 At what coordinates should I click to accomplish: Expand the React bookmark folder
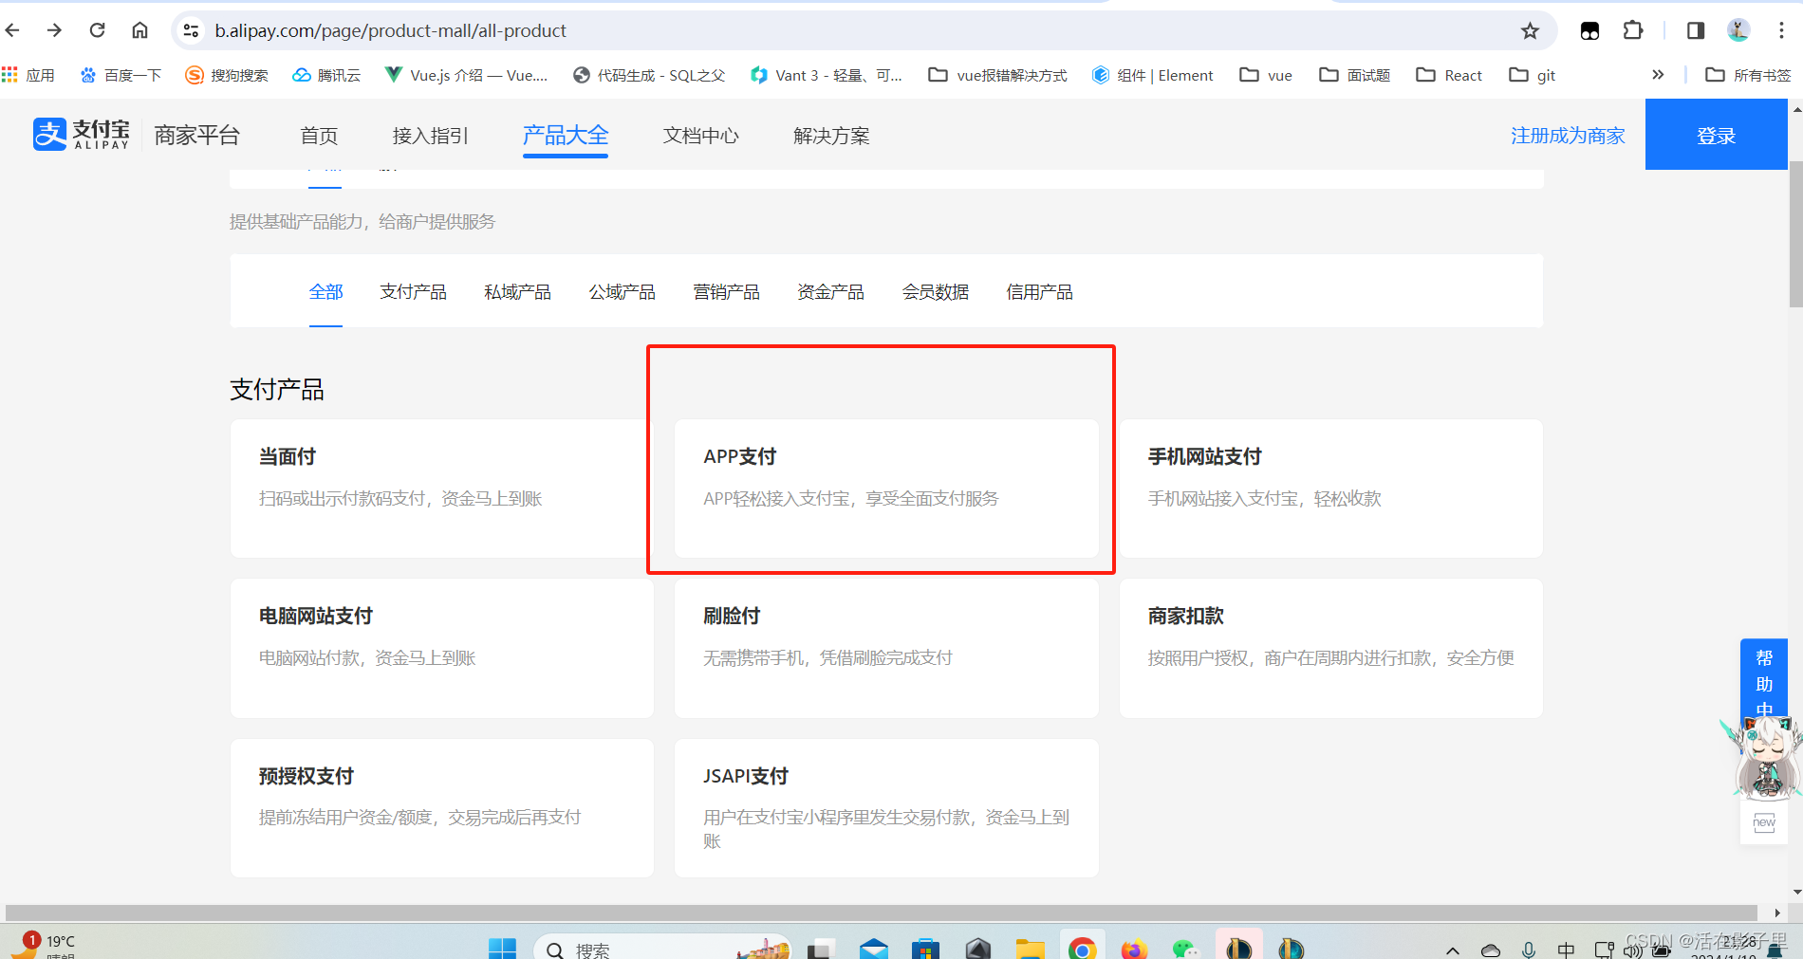(1449, 75)
